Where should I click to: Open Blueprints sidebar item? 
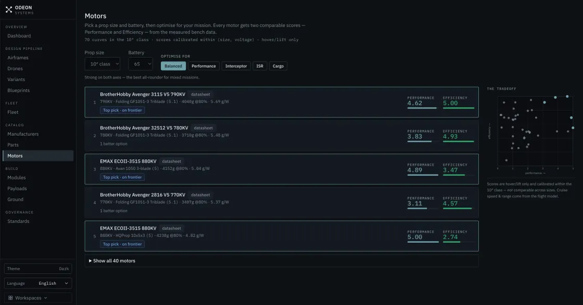(18, 90)
